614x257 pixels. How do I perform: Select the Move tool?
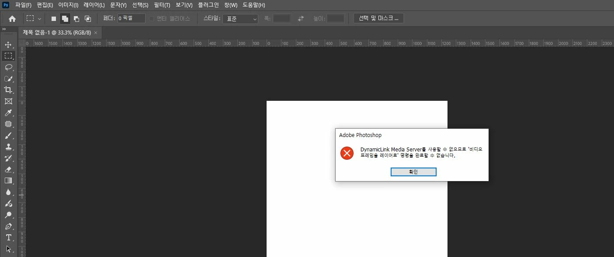[8, 45]
